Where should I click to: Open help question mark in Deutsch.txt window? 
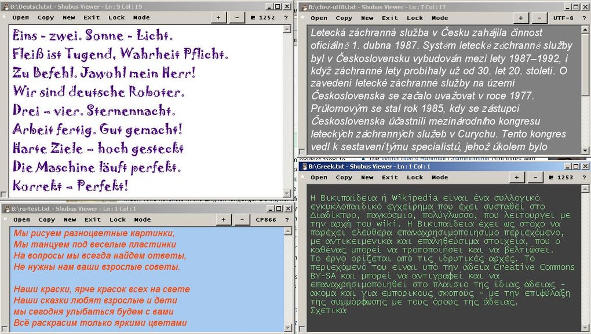click(286, 17)
